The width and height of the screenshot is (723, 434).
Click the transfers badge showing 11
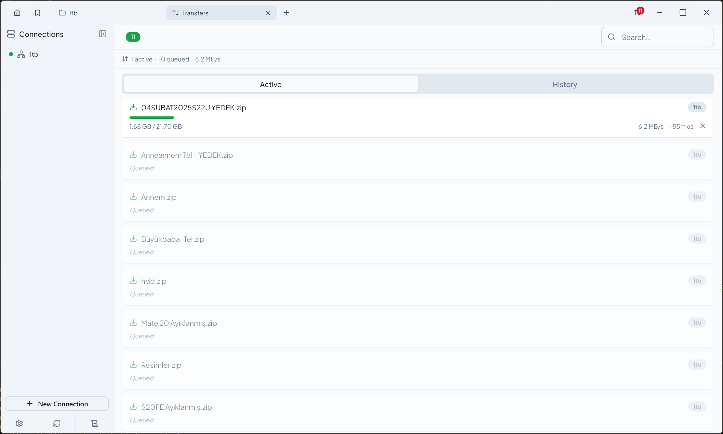click(x=639, y=11)
